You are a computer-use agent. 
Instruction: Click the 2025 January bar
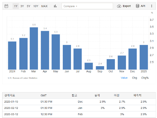tap(144, 57)
